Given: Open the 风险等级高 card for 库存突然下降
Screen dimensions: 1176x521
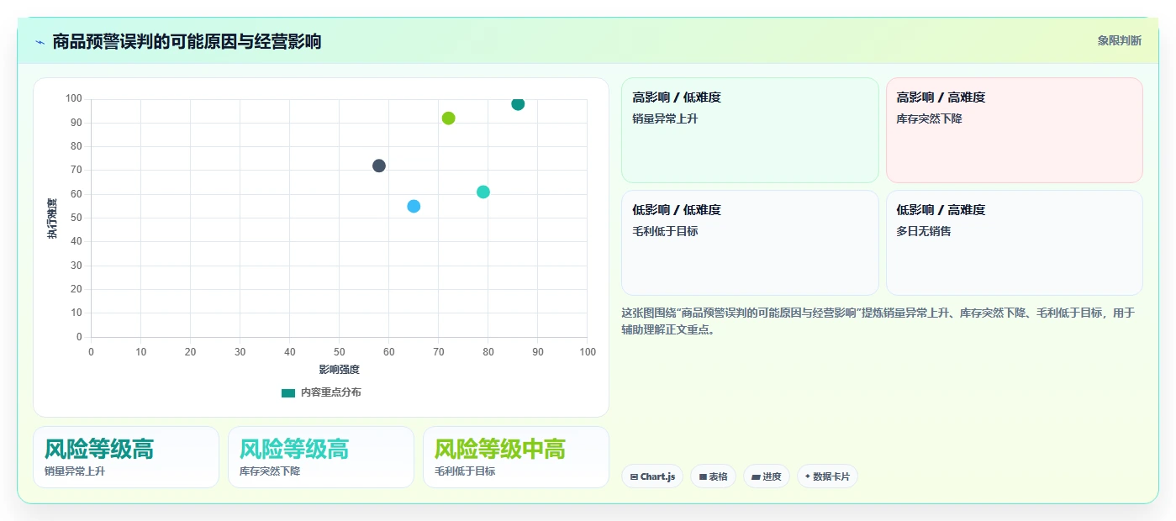Looking at the screenshot, I should [x=321, y=457].
